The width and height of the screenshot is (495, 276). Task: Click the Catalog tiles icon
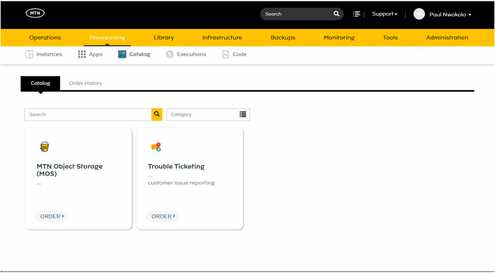pos(122,54)
